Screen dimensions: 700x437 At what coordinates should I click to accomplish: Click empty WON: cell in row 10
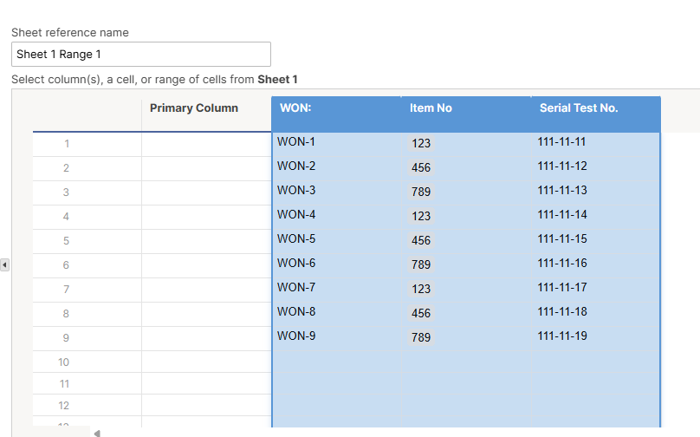coord(337,362)
